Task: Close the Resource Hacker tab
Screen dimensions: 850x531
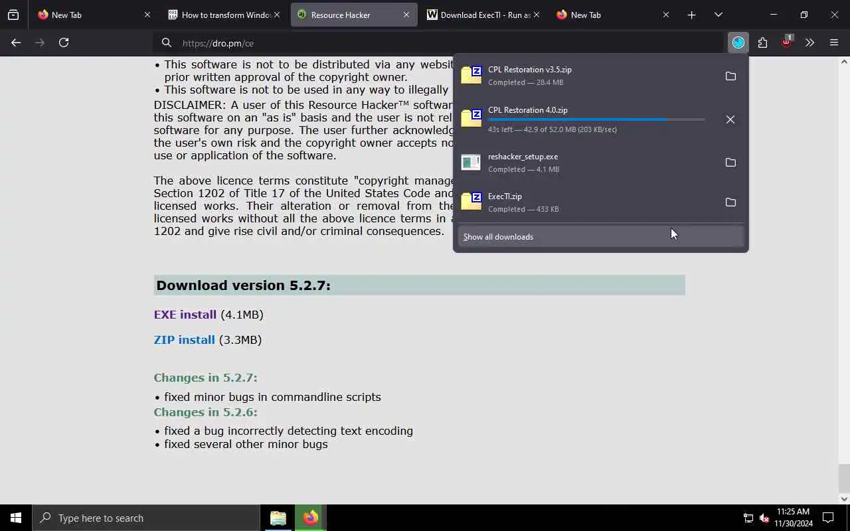Action: tap(406, 15)
